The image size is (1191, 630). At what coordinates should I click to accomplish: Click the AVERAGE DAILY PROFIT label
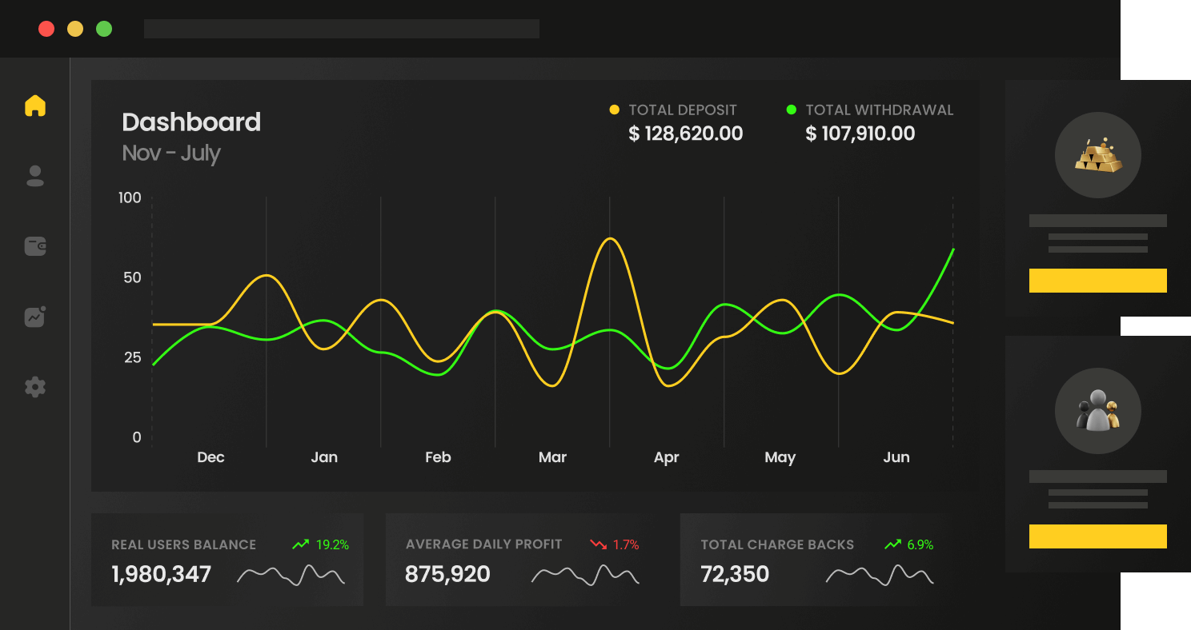(x=484, y=544)
